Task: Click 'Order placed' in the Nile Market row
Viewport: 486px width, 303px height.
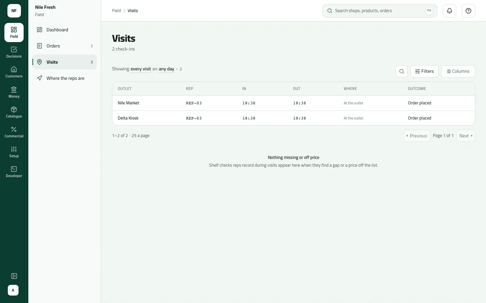Action: [x=420, y=103]
